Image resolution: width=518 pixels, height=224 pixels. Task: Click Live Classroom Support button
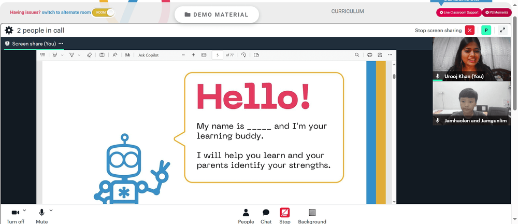tap(459, 12)
